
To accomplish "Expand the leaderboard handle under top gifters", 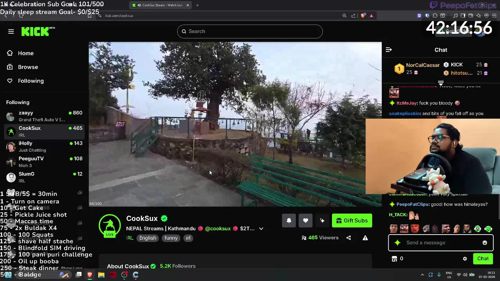I will (441, 83).
